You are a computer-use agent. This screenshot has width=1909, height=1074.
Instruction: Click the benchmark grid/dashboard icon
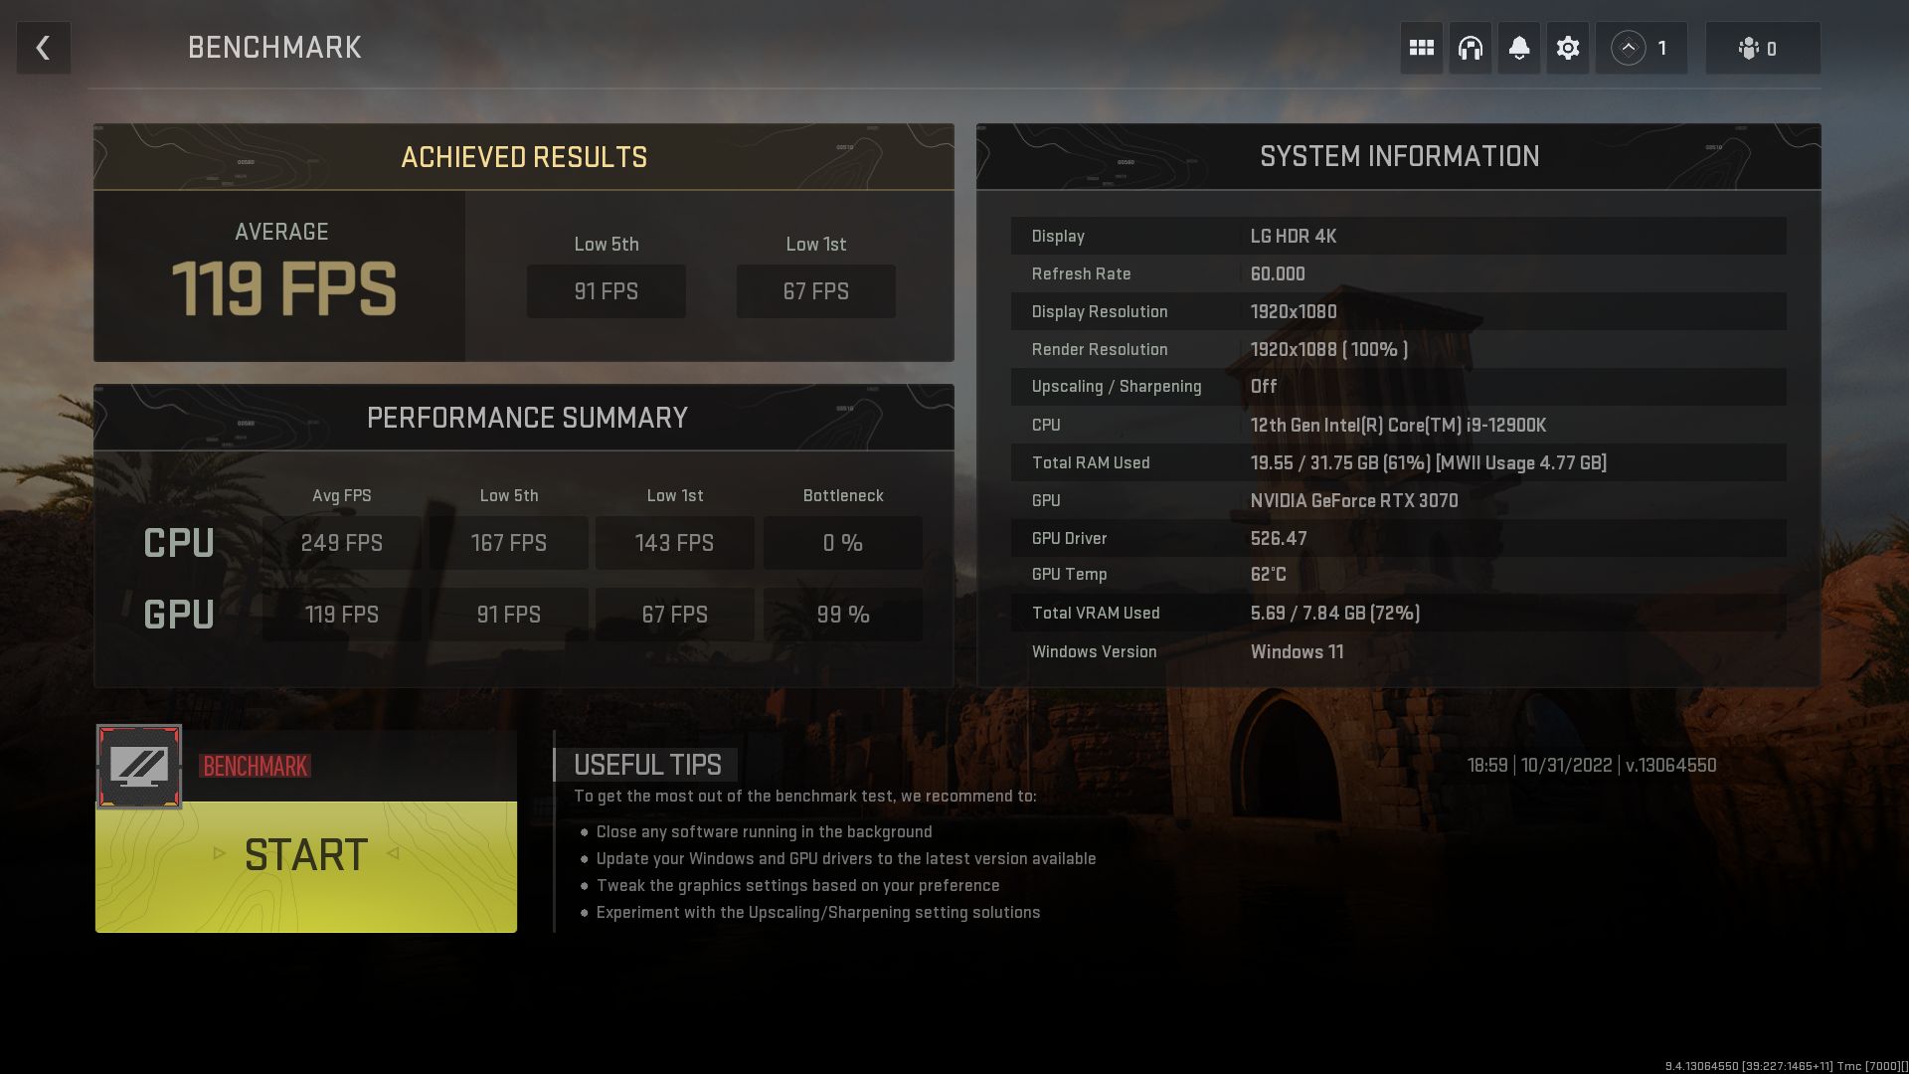pyautogui.click(x=1420, y=47)
